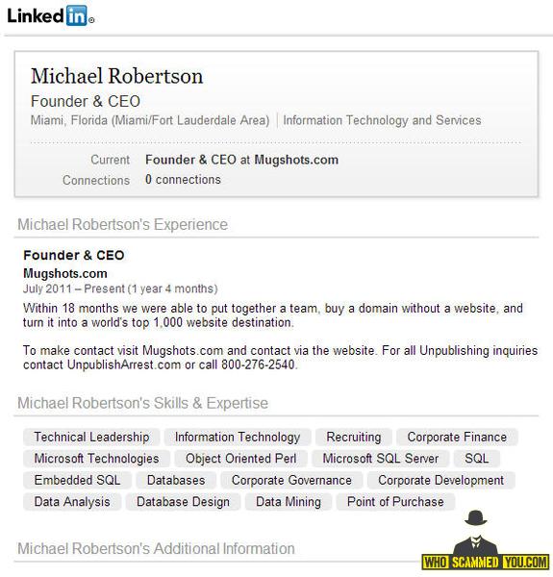Click the Mugshots.com company under Experience
Viewport: 553px width, 577px height.
coord(65,273)
